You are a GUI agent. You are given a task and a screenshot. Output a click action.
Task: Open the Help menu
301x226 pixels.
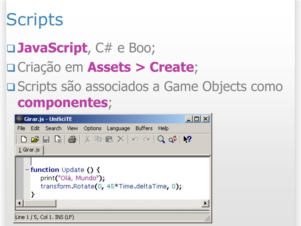pos(163,128)
